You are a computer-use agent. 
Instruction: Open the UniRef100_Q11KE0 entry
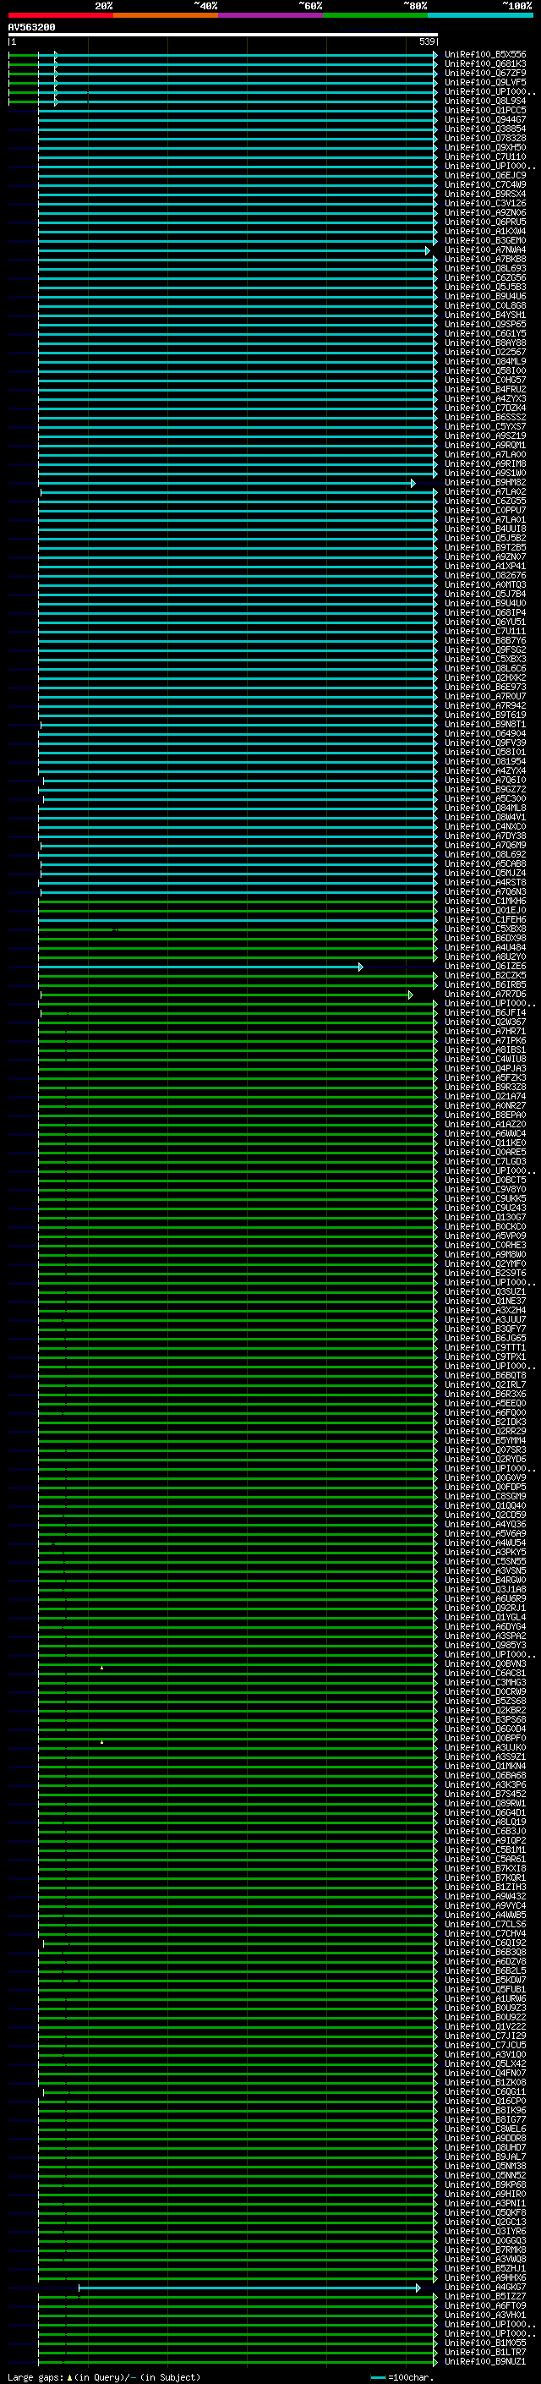click(484, 1143)
